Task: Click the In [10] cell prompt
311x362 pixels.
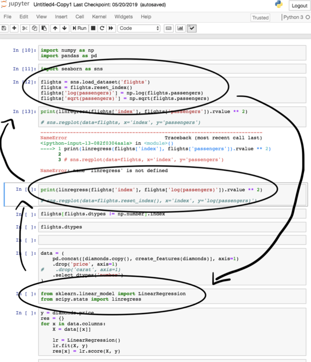Action: pos(24,50)
